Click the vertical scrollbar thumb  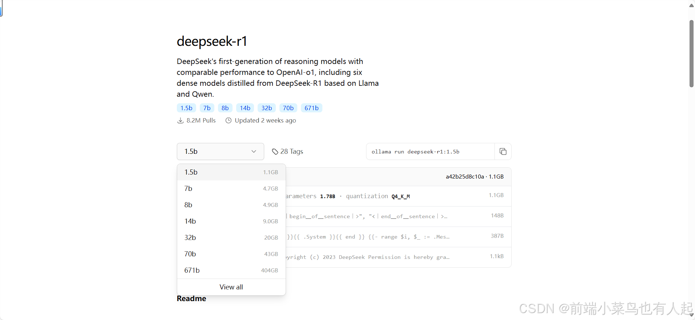(x=691, y=53)
